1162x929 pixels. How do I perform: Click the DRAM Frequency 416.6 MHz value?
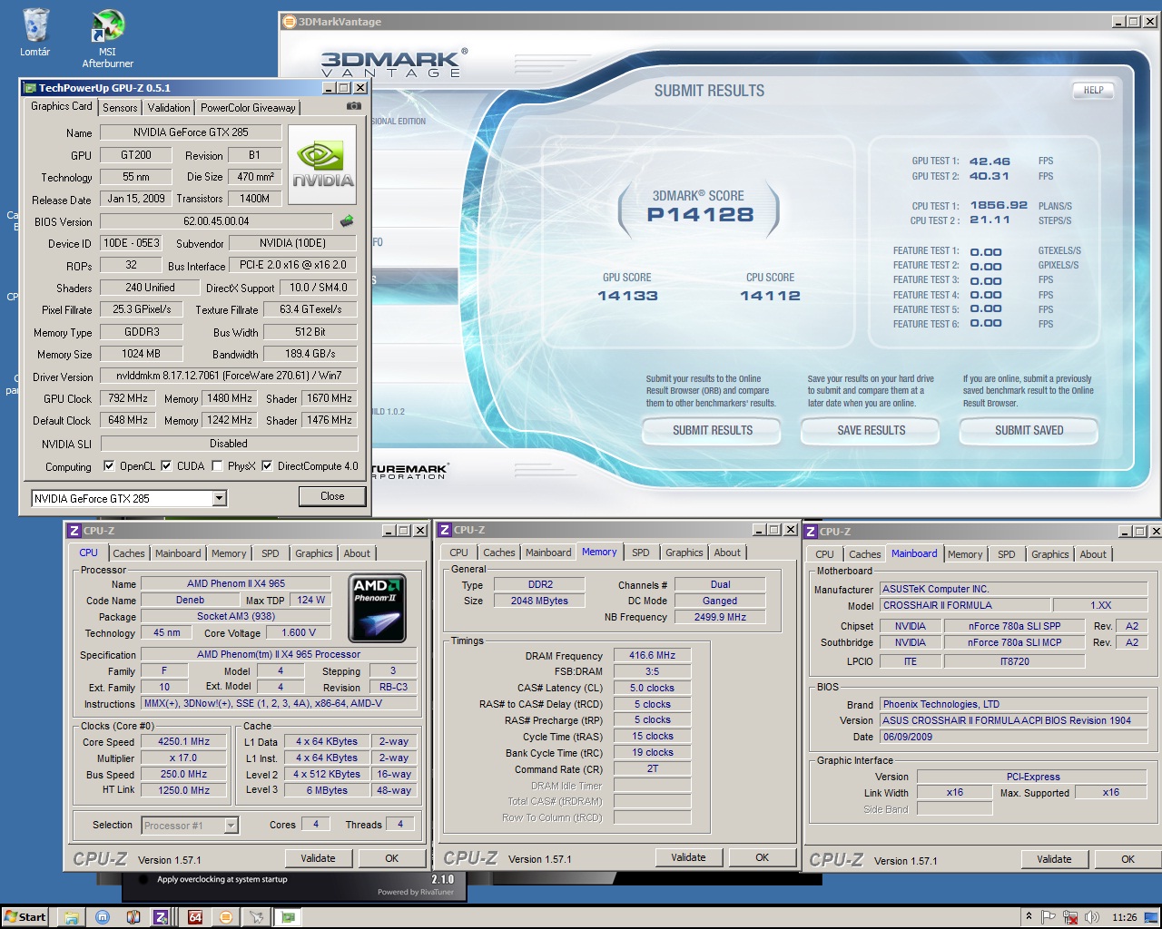tap(652, 655)
